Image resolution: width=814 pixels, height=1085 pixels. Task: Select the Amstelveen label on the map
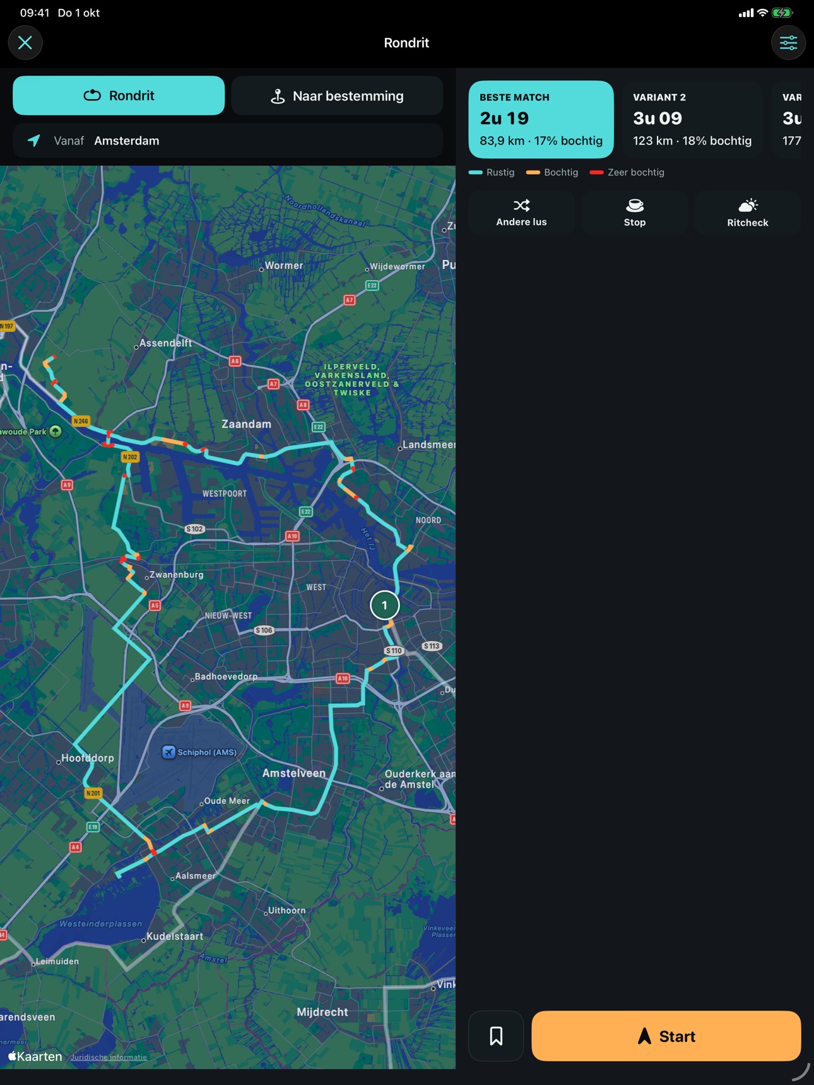pos(294,773)
